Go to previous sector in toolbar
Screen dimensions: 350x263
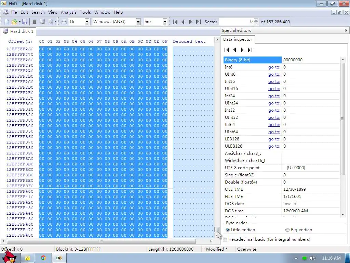tap(183, 22)
